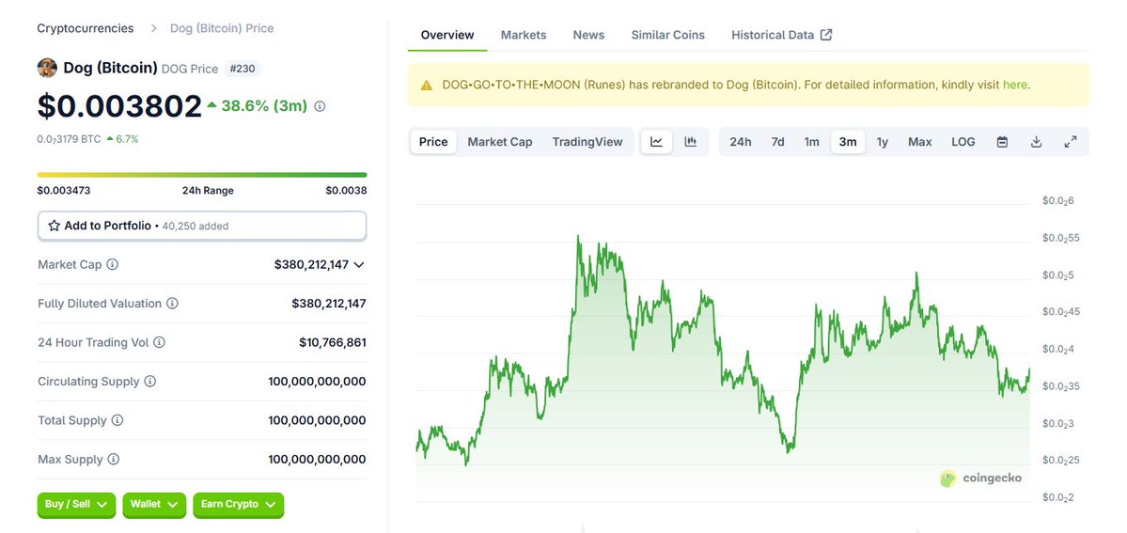1127x533 pixels.
Task: Click the BTC price value 0.0₇3179 BTC
Action: pos(69,139)
